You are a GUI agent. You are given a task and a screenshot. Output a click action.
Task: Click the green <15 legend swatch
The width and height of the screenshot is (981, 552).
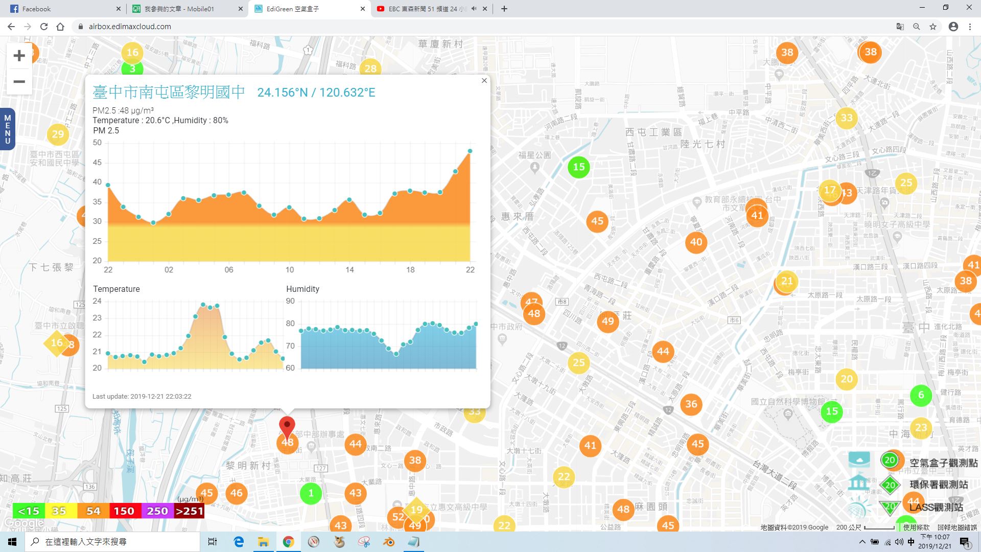coord(29,511)
